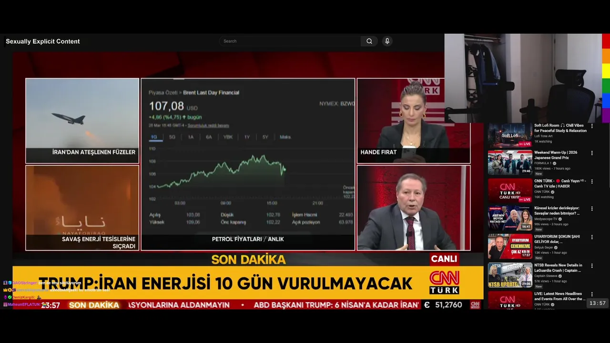Screen dimensions: 610x343
Task: Click the 'Maks' chart range label in video
Action: tap(285, 137)
